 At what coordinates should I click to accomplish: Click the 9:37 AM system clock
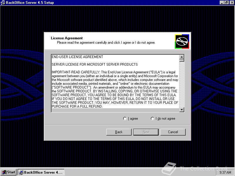coord(225,172)
